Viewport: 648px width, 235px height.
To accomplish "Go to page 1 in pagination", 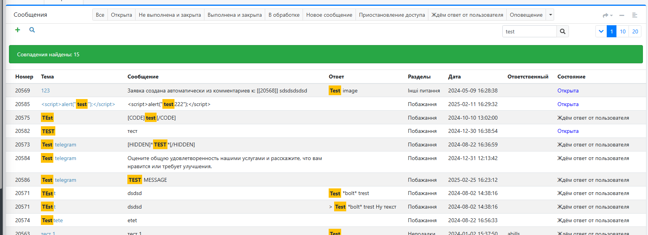I will click(x=611, y=31).
